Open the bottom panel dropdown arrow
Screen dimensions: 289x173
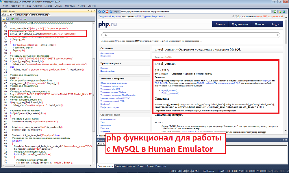point(280,140)
